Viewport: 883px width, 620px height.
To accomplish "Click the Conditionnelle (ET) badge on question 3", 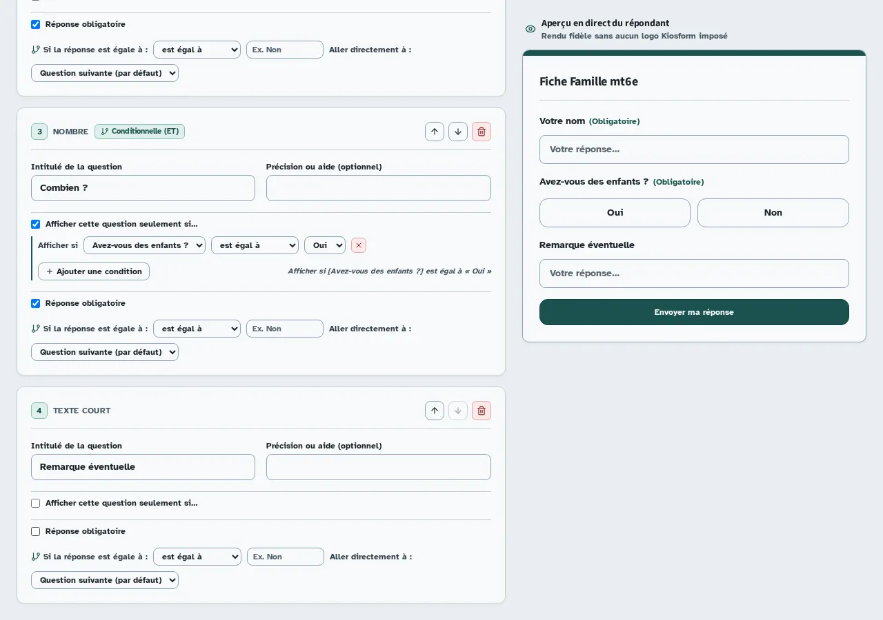I will pos(139,132).
